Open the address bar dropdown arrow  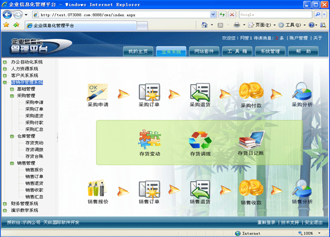[x=213, y=15]
